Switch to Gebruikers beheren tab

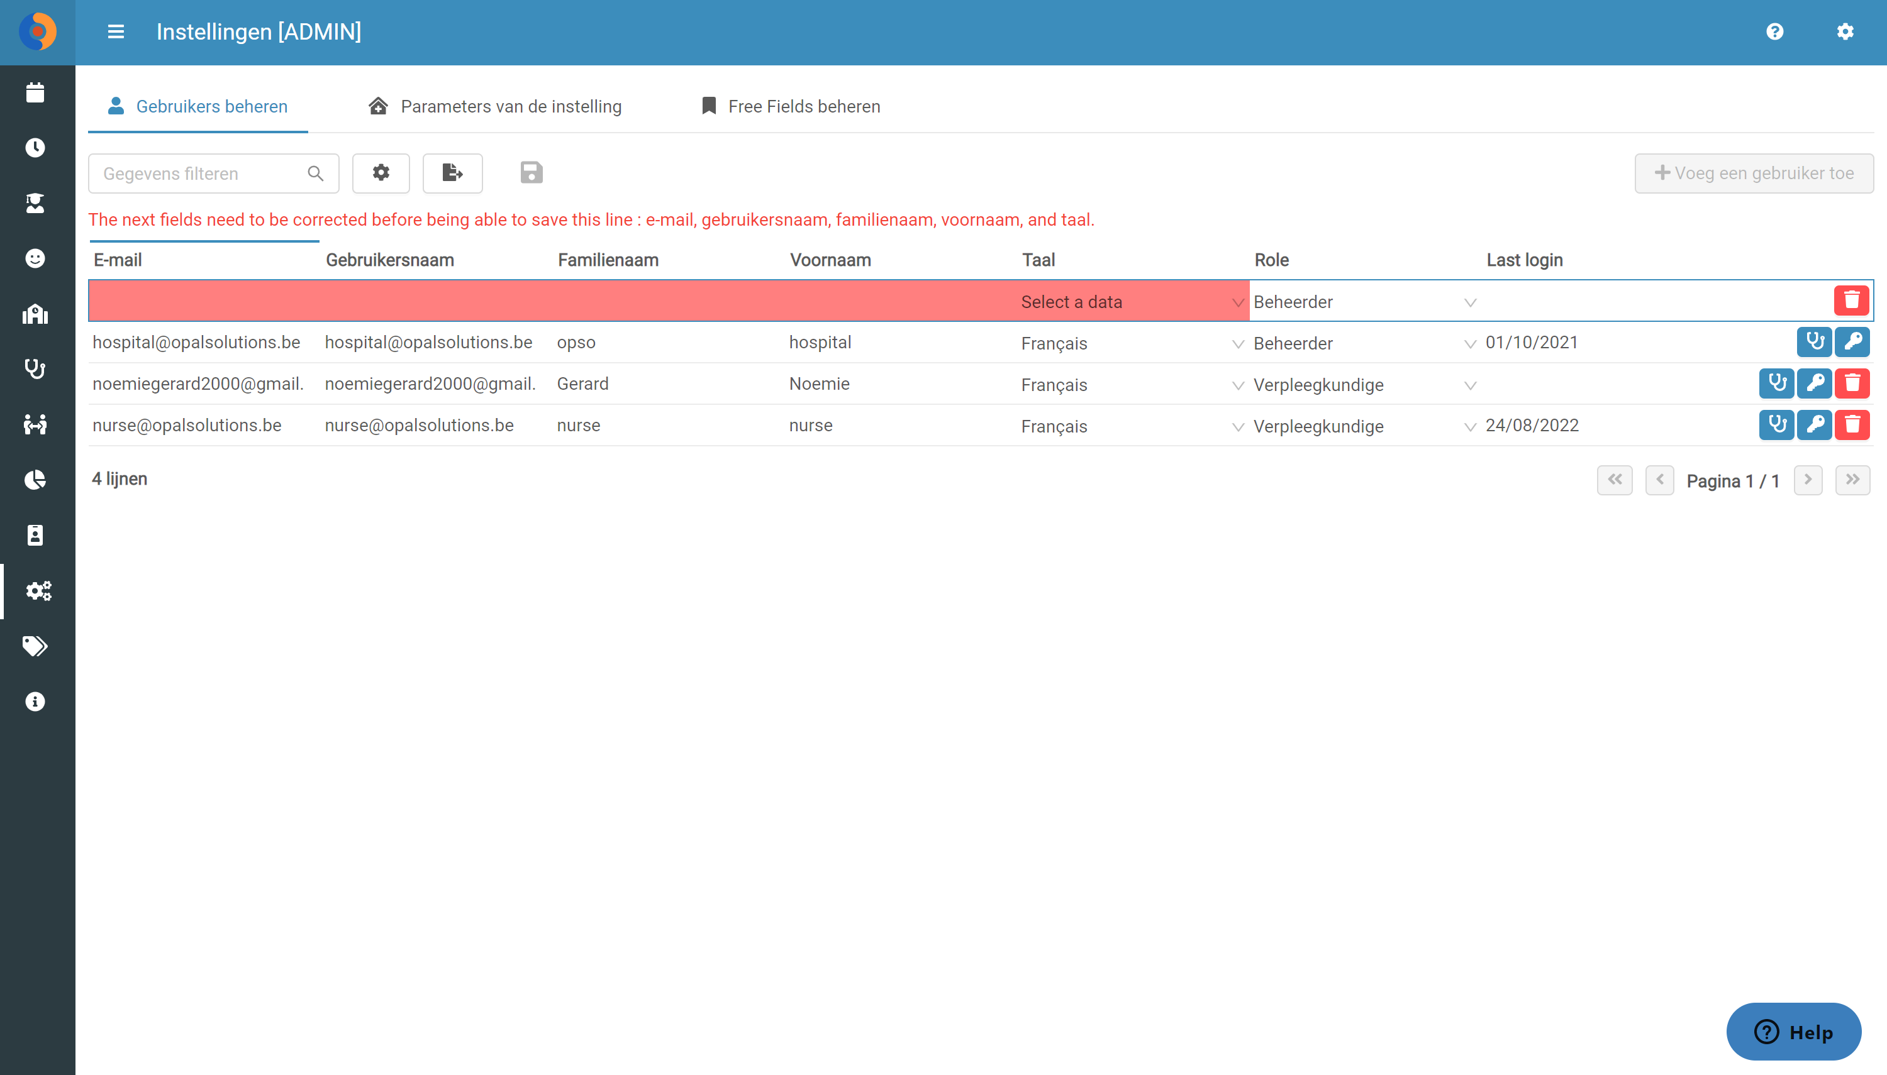(198, 106)
